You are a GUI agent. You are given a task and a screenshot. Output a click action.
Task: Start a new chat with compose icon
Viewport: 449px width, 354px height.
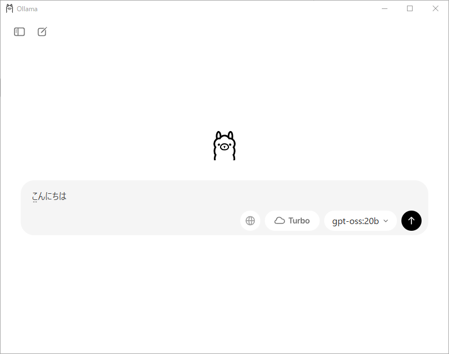43,31
